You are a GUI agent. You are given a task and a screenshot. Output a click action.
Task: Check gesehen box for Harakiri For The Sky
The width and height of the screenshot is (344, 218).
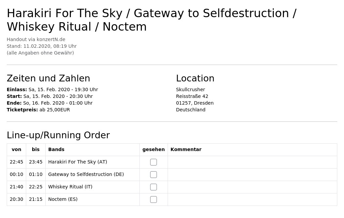click(x=153, y=162)
